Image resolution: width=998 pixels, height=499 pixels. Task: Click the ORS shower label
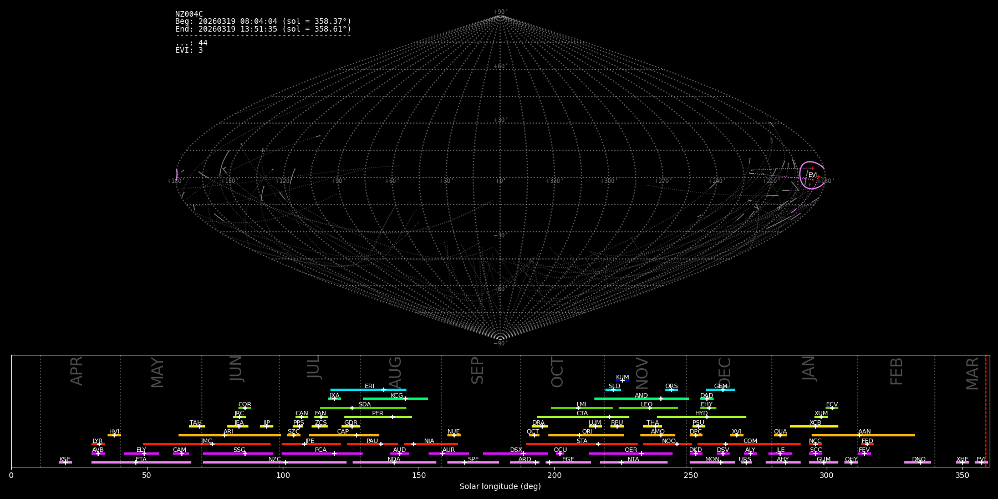(671, 386)
